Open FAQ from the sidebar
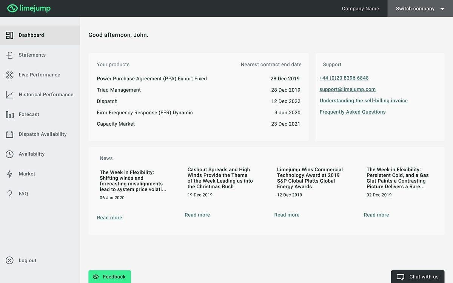453x283 pixels. pos(40,194)
